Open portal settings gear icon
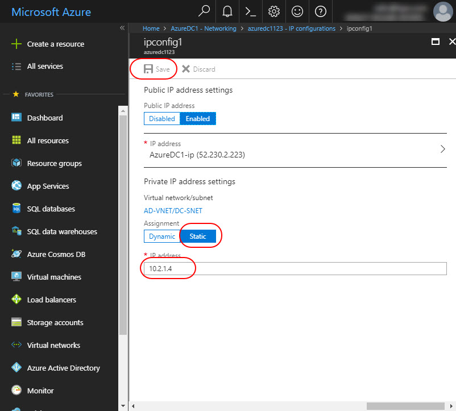The height and width of the screenshot is (411, 456). (x=273, y=11)
